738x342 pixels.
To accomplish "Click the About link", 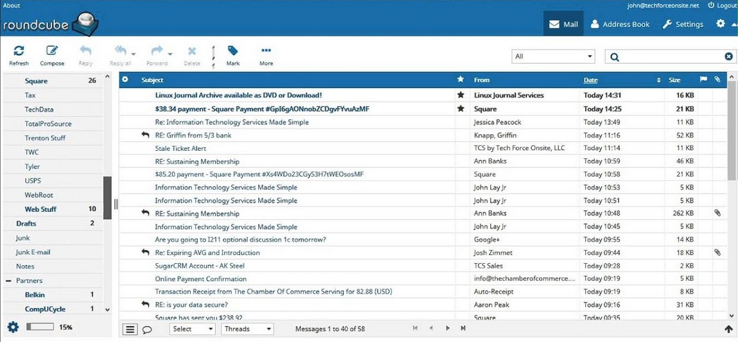I will click(12, 6).
